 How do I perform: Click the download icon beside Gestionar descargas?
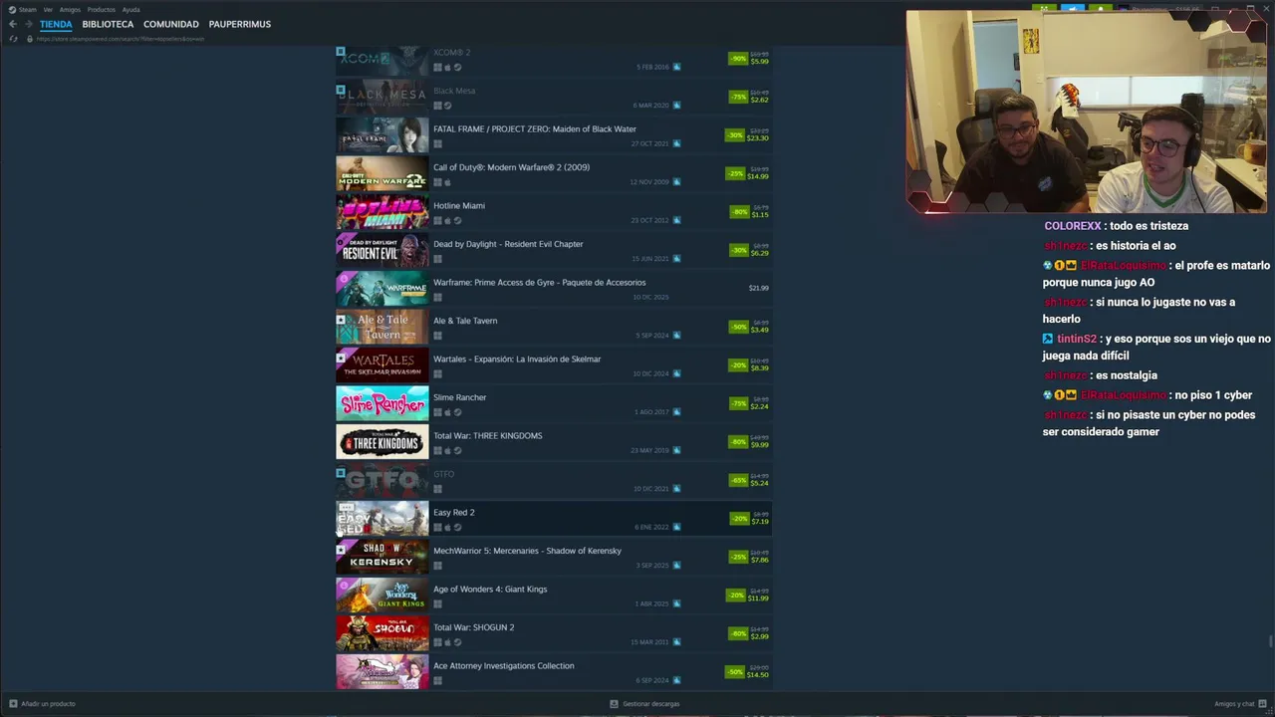pyautogui.click(x=615, y=704)
